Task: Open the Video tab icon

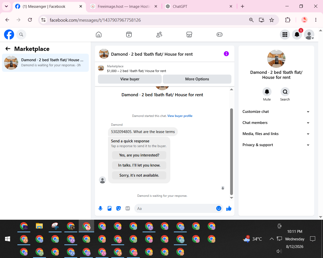Action: click(x=129, y=35)
